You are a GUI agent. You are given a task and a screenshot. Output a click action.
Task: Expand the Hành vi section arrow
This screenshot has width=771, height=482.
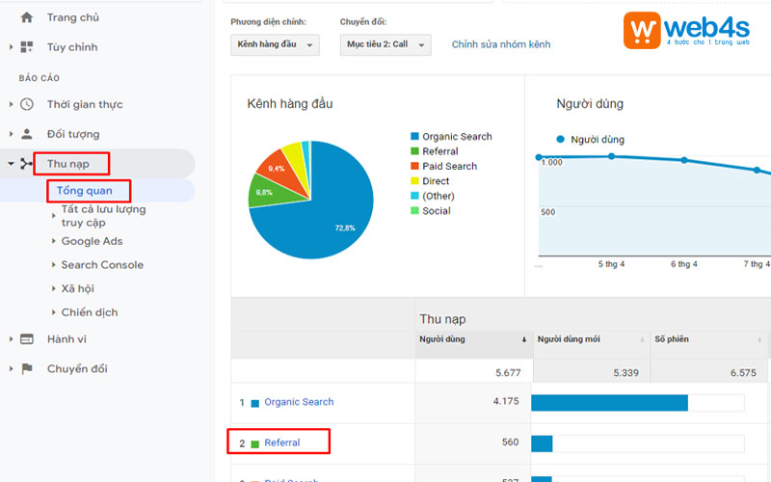click(11, 339)
